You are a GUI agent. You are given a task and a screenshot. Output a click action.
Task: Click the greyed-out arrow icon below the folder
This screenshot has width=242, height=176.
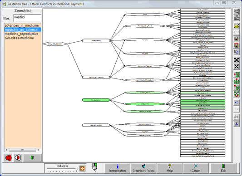pyautogui.click(x=236, y=32)
